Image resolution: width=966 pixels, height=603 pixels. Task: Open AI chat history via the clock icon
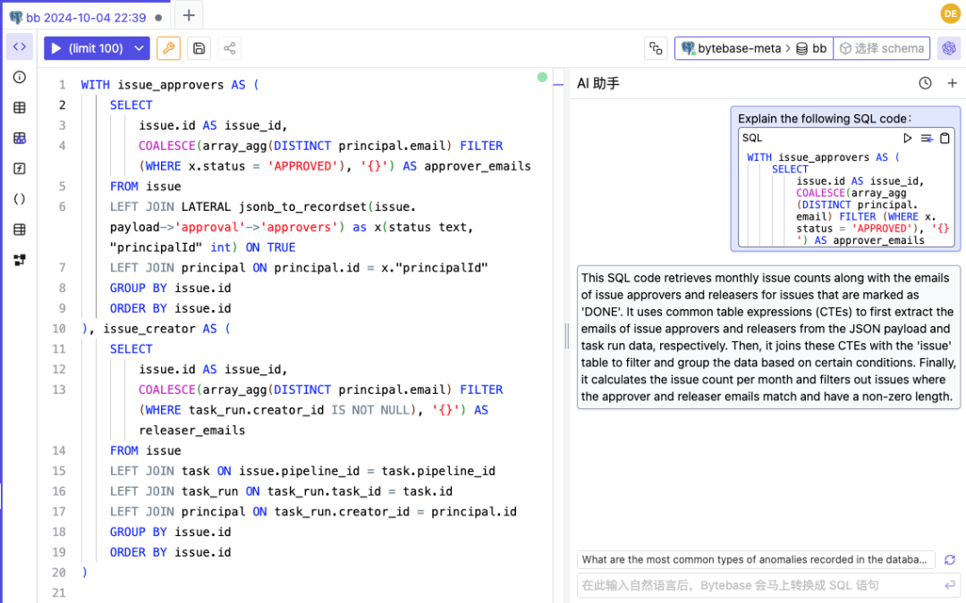[925, 82]
